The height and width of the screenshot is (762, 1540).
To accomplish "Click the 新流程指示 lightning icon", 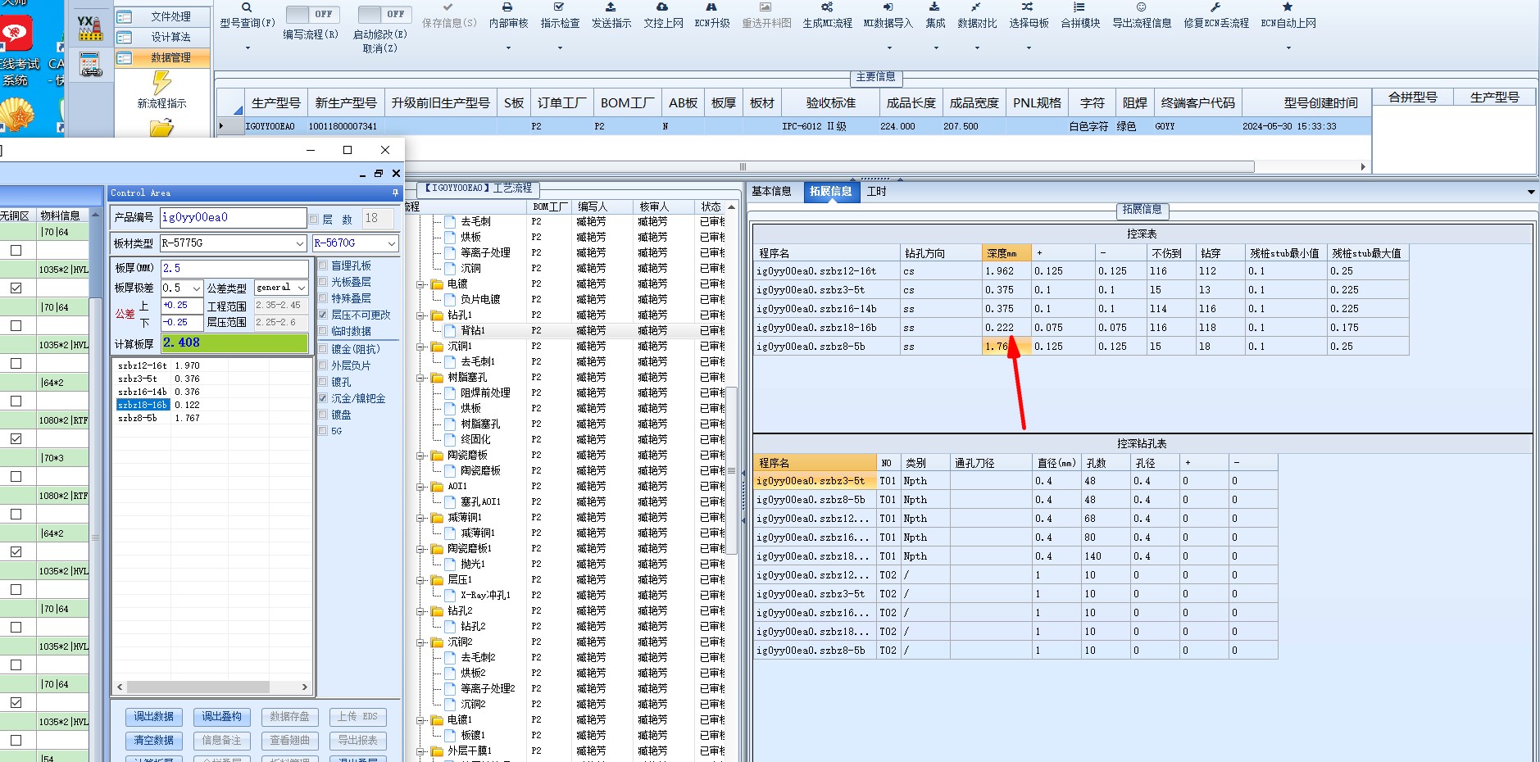I will (x=161, y=83).
